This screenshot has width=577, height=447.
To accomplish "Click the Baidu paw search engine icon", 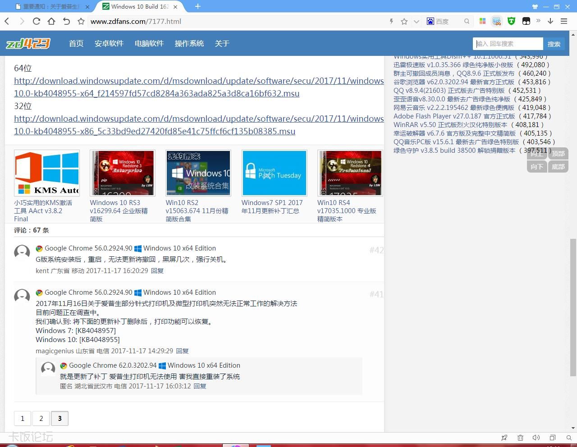I will [430, 21].
